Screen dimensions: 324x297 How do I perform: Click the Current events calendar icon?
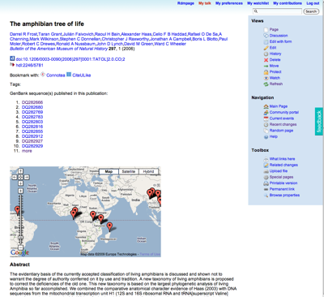pyautogui.click(x=266, y=118)
